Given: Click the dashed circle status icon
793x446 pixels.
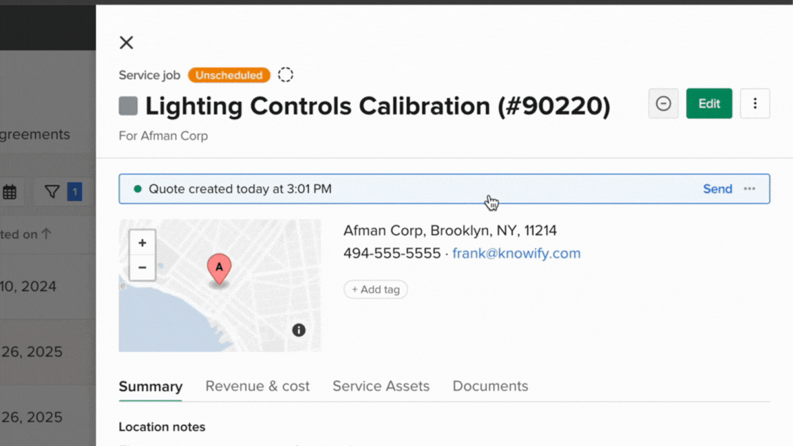Looking at the screenshot, I should (286, 75).
